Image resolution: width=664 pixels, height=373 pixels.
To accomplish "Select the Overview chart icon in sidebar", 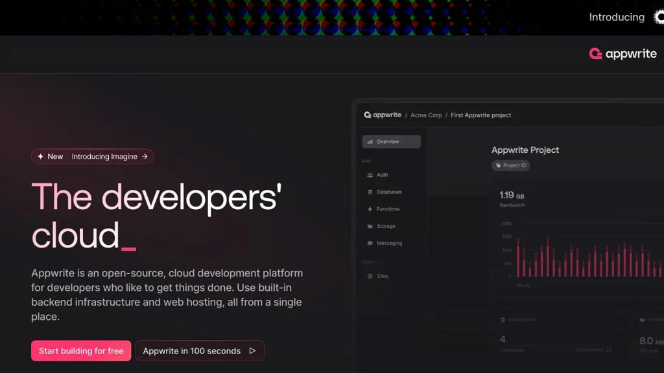I will 371,141.
